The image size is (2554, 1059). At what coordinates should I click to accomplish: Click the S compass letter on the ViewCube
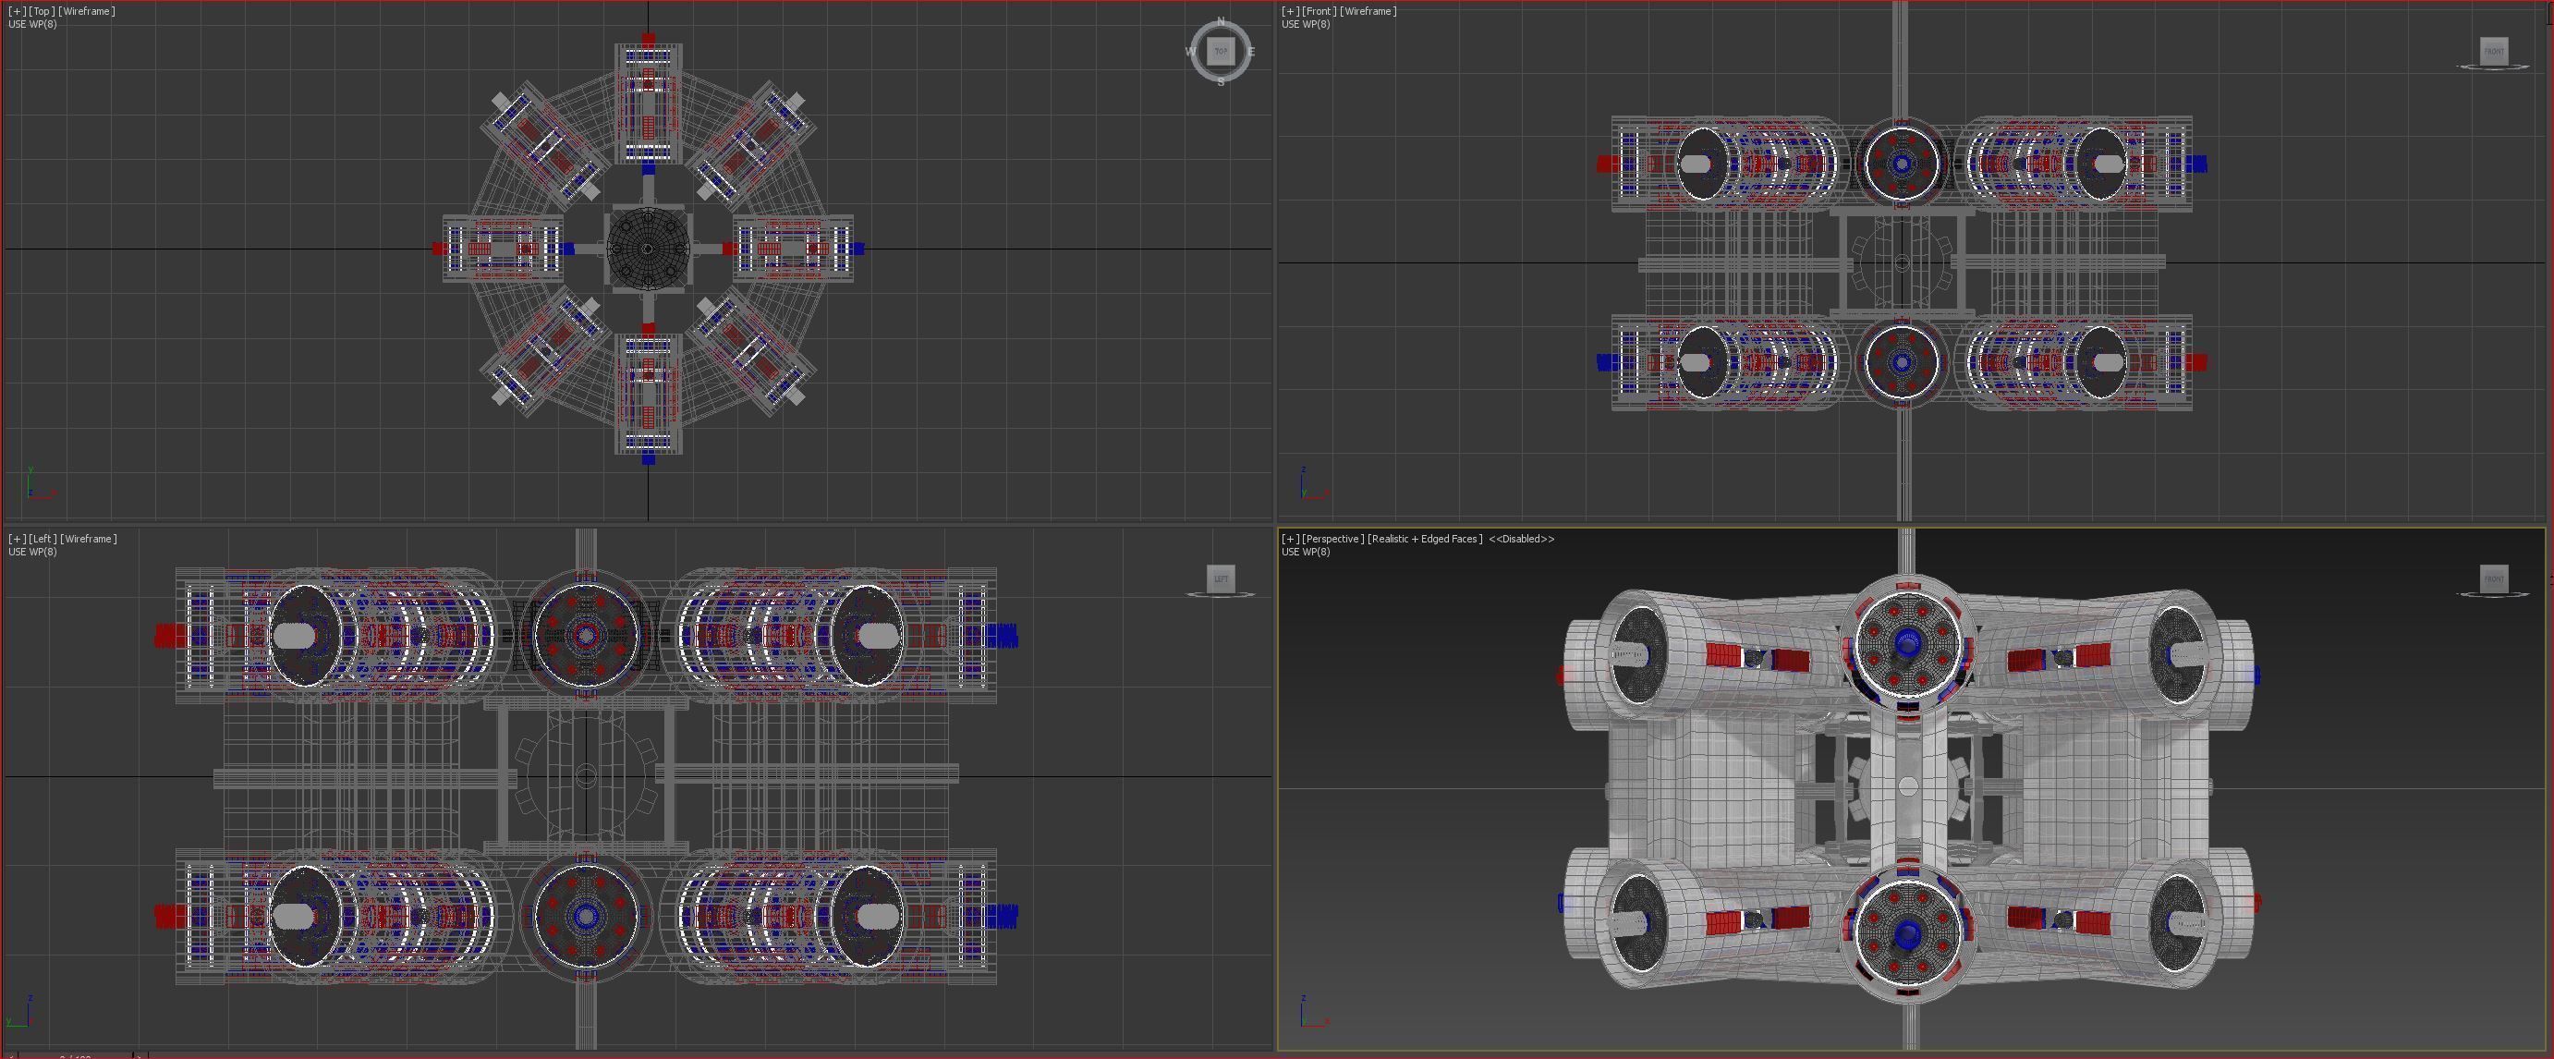click(x=1221, y=82)
